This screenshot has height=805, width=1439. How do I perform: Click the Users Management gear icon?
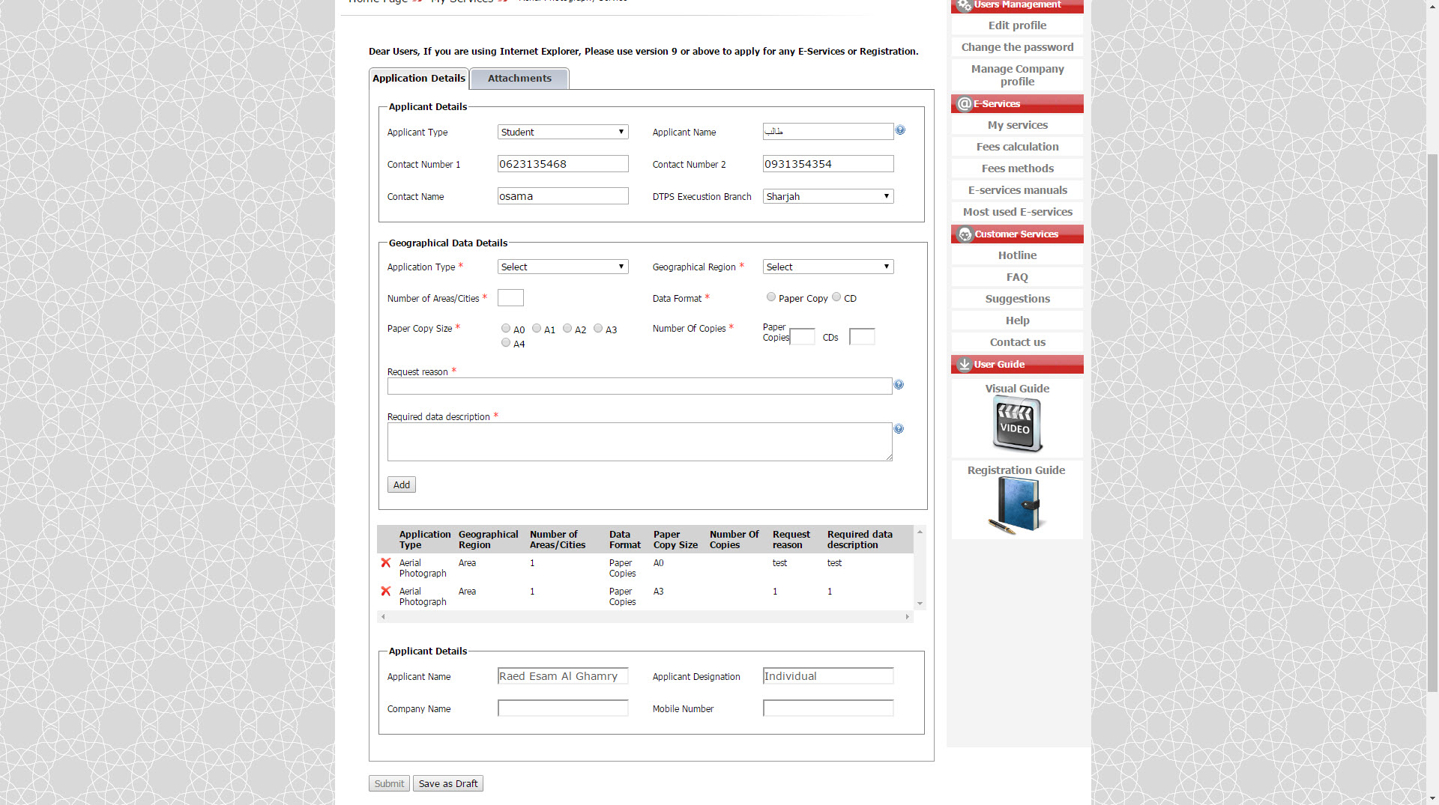[x=964, y=5]
